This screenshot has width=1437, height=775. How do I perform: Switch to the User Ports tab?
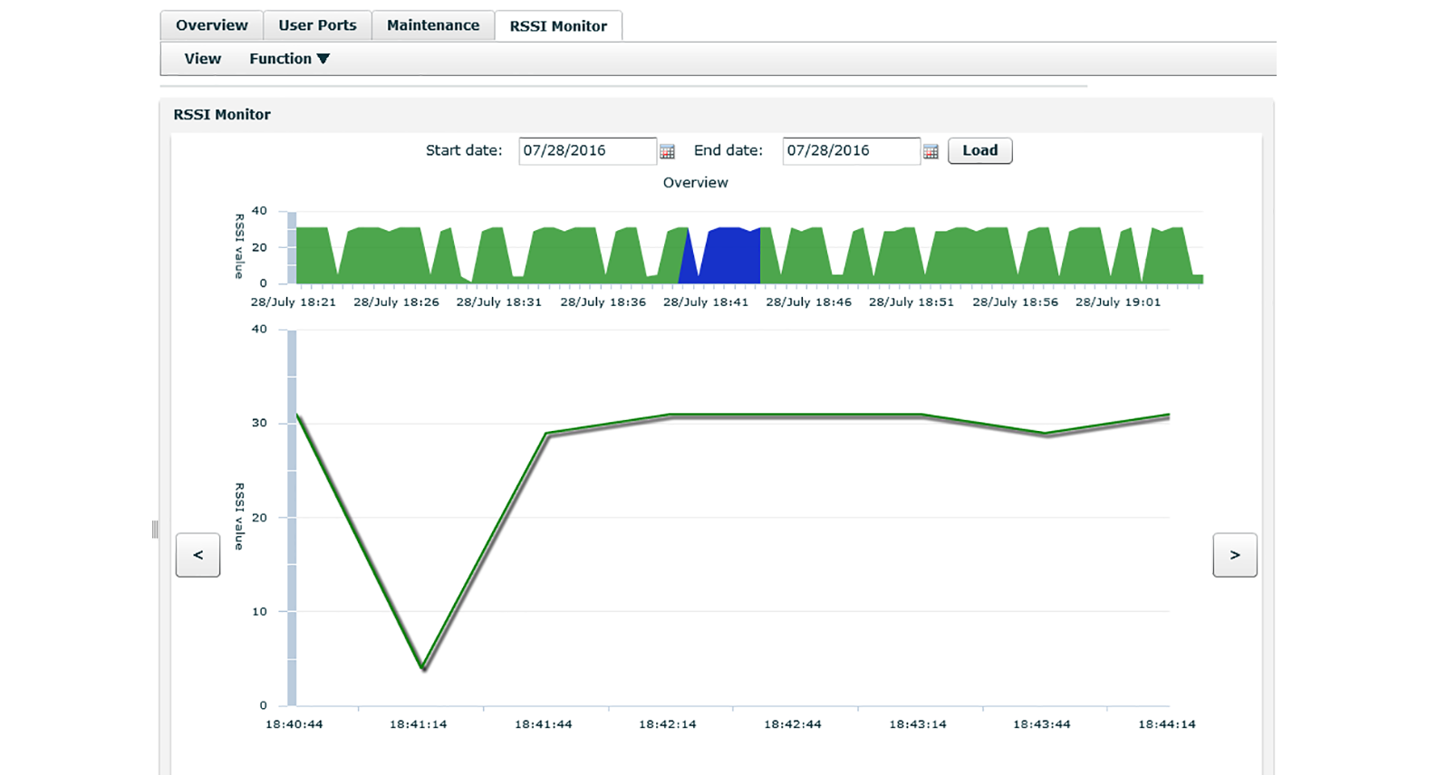tap(317, 25)
